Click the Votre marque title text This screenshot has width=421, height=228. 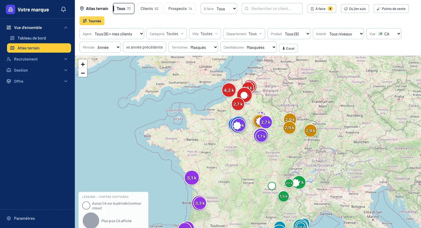[x=33, y=10]
